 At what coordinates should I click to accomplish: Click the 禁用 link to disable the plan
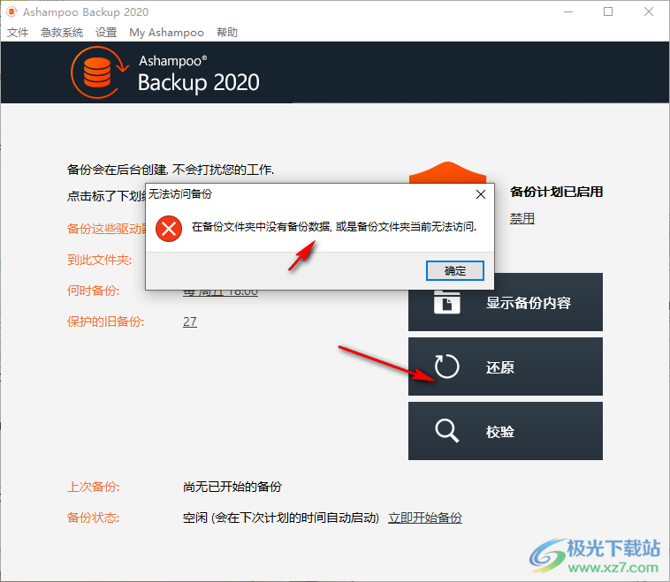pos(522,219)
